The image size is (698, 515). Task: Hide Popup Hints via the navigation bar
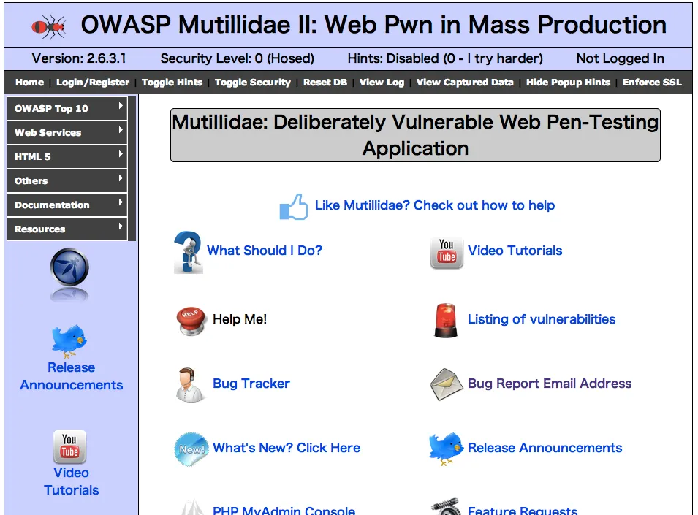coord(568,83)
